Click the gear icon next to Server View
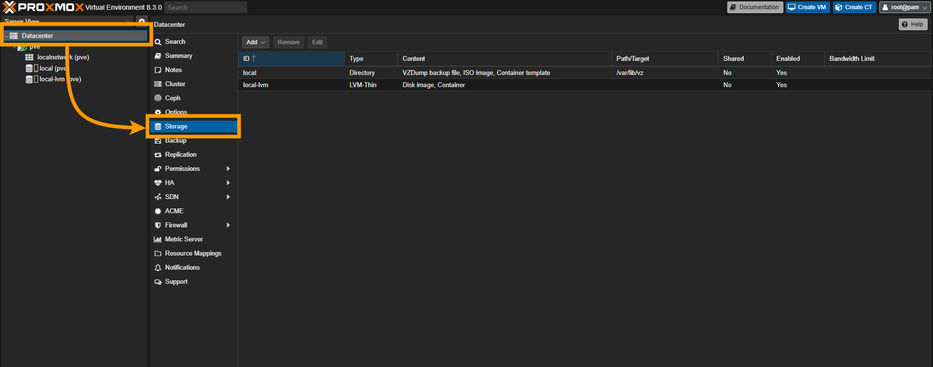Image resolution: width=933 pixels, height=367 pixels. coord(142,21)
